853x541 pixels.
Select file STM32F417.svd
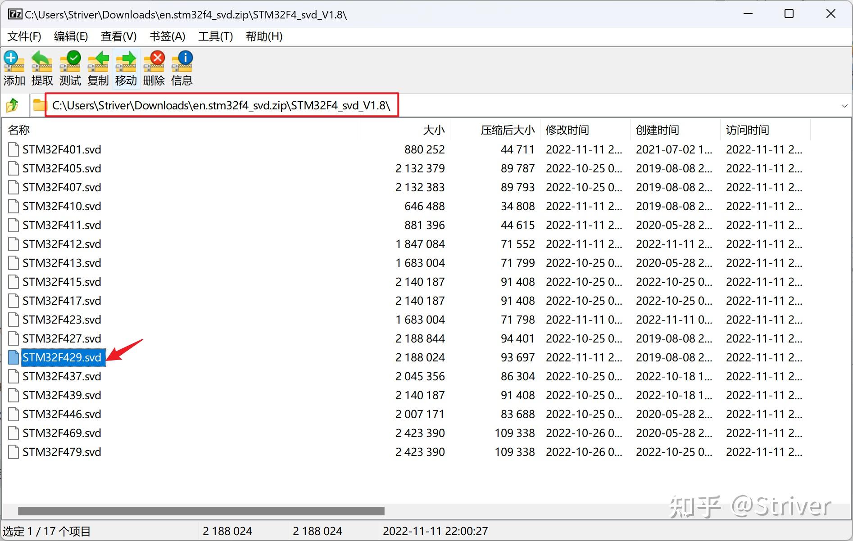pyautogui.click(x=62, y=301)
